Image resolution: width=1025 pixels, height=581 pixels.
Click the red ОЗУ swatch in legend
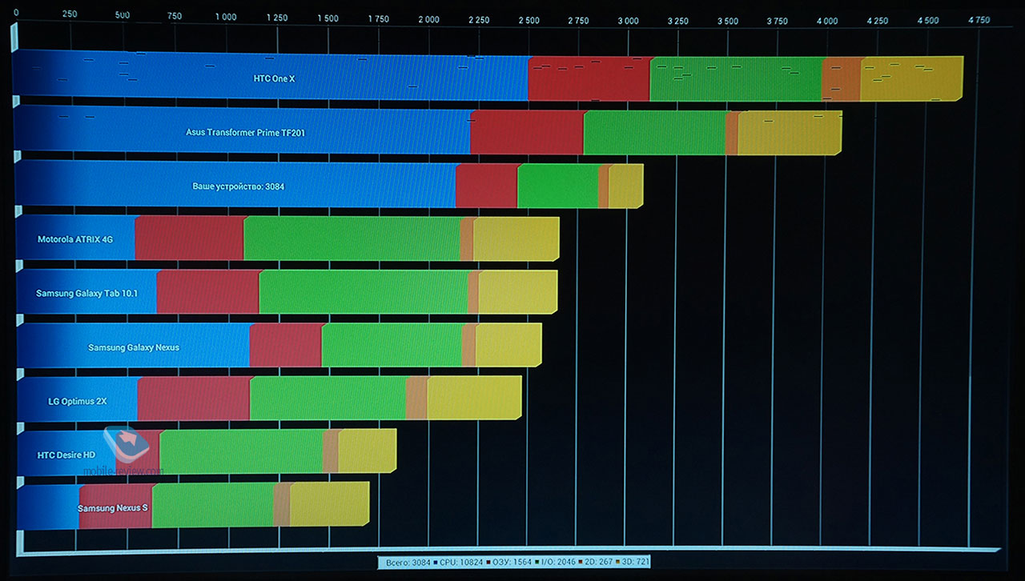point(488,562)
